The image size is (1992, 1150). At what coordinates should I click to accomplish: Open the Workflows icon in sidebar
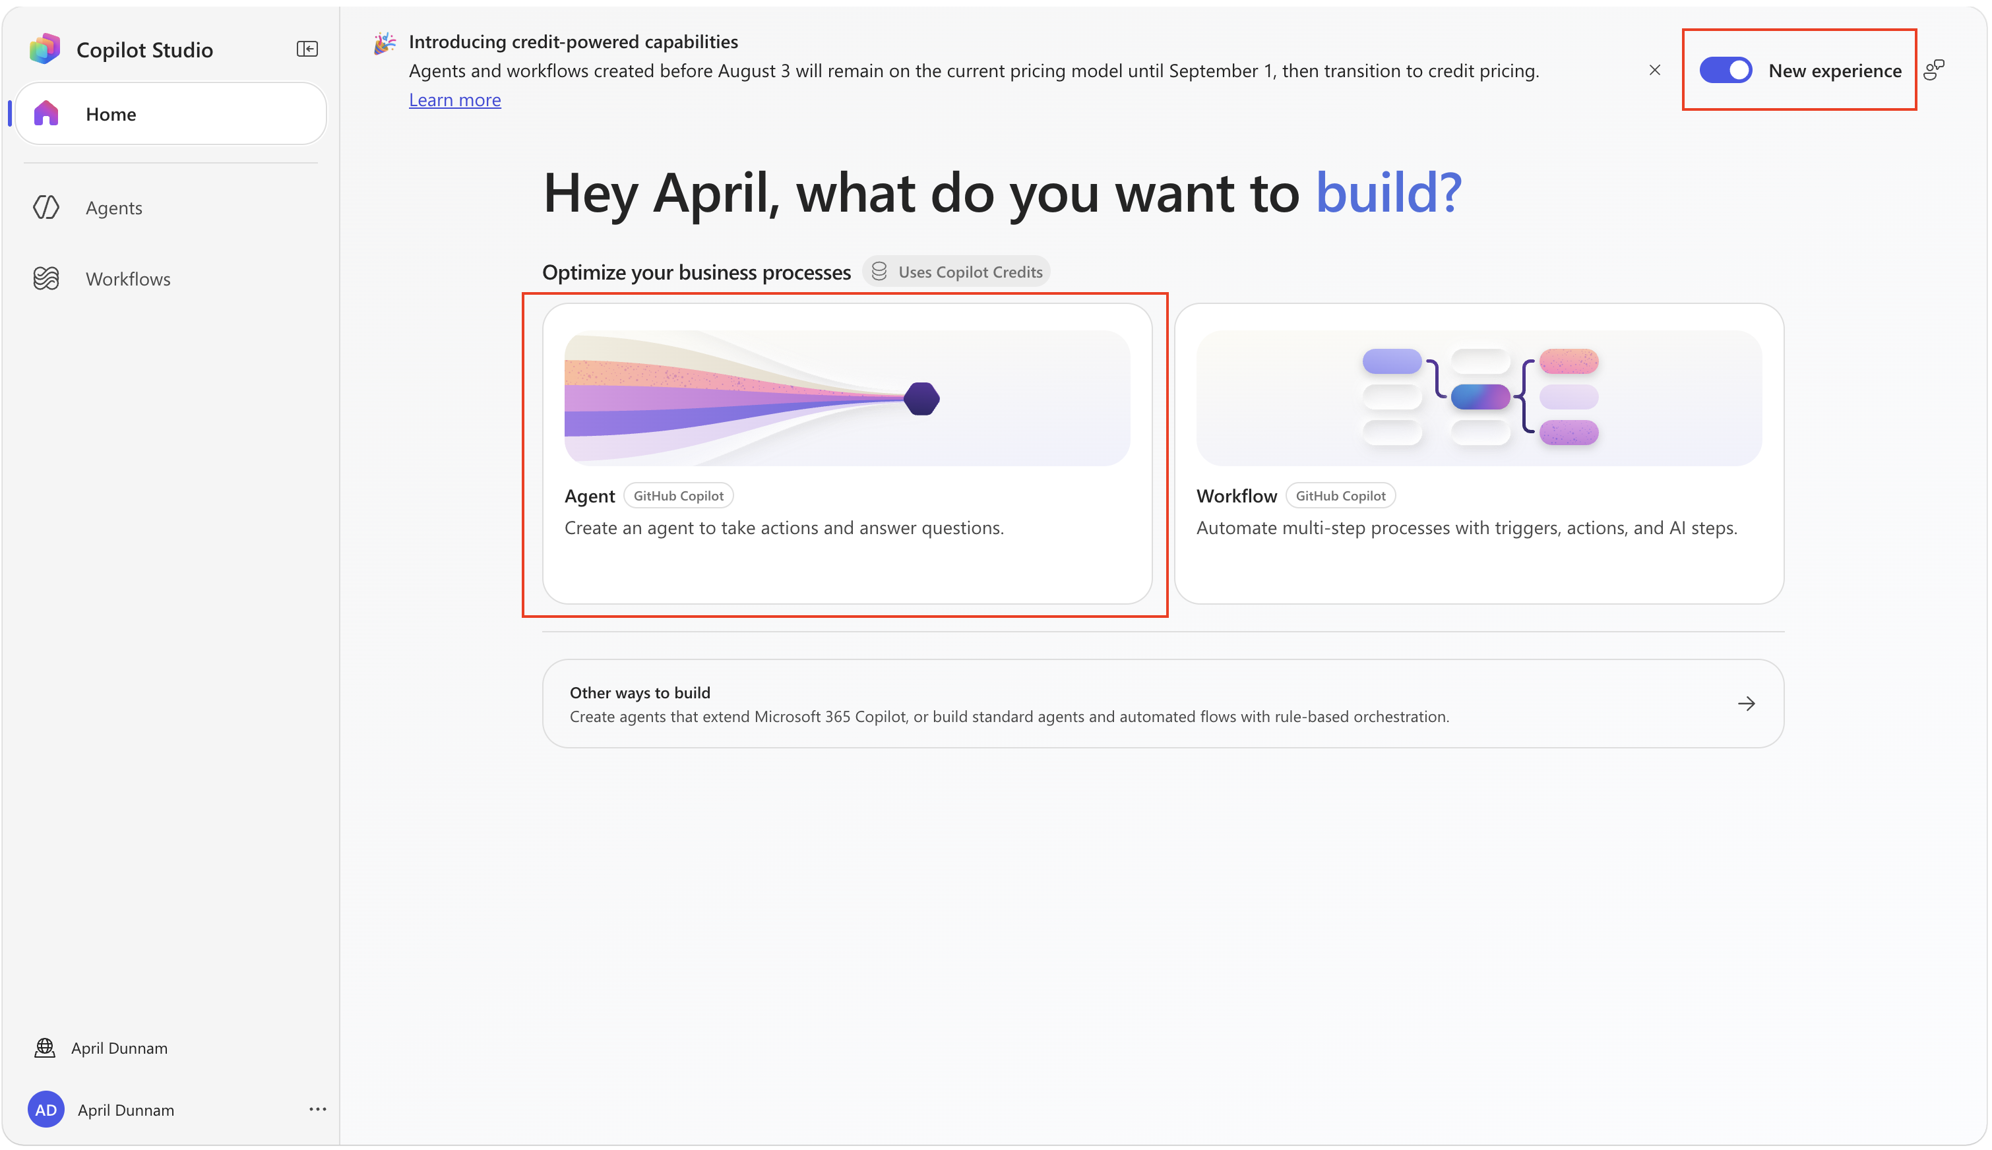(47, 279)
